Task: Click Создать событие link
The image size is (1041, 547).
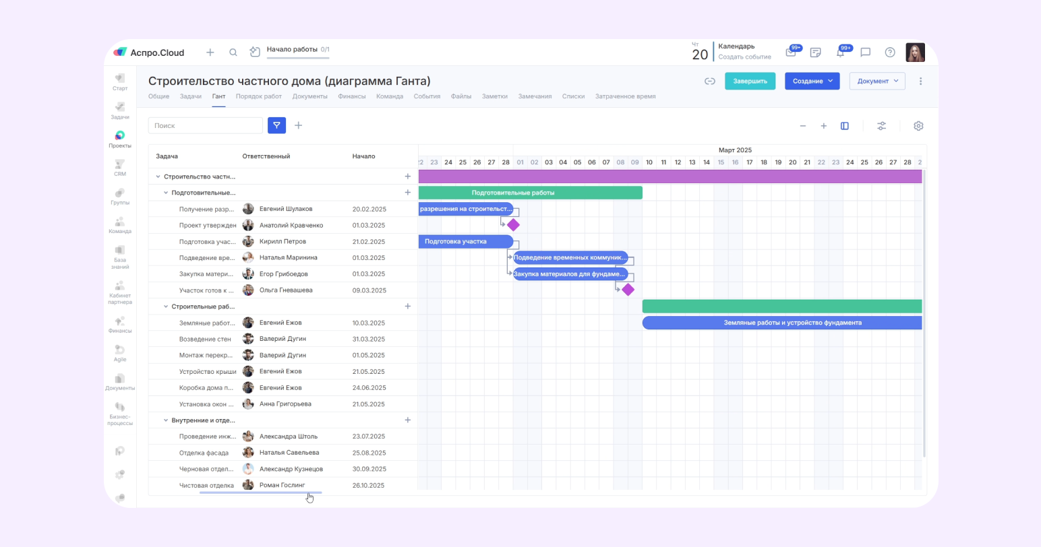Action: click(x=744, y=57)
